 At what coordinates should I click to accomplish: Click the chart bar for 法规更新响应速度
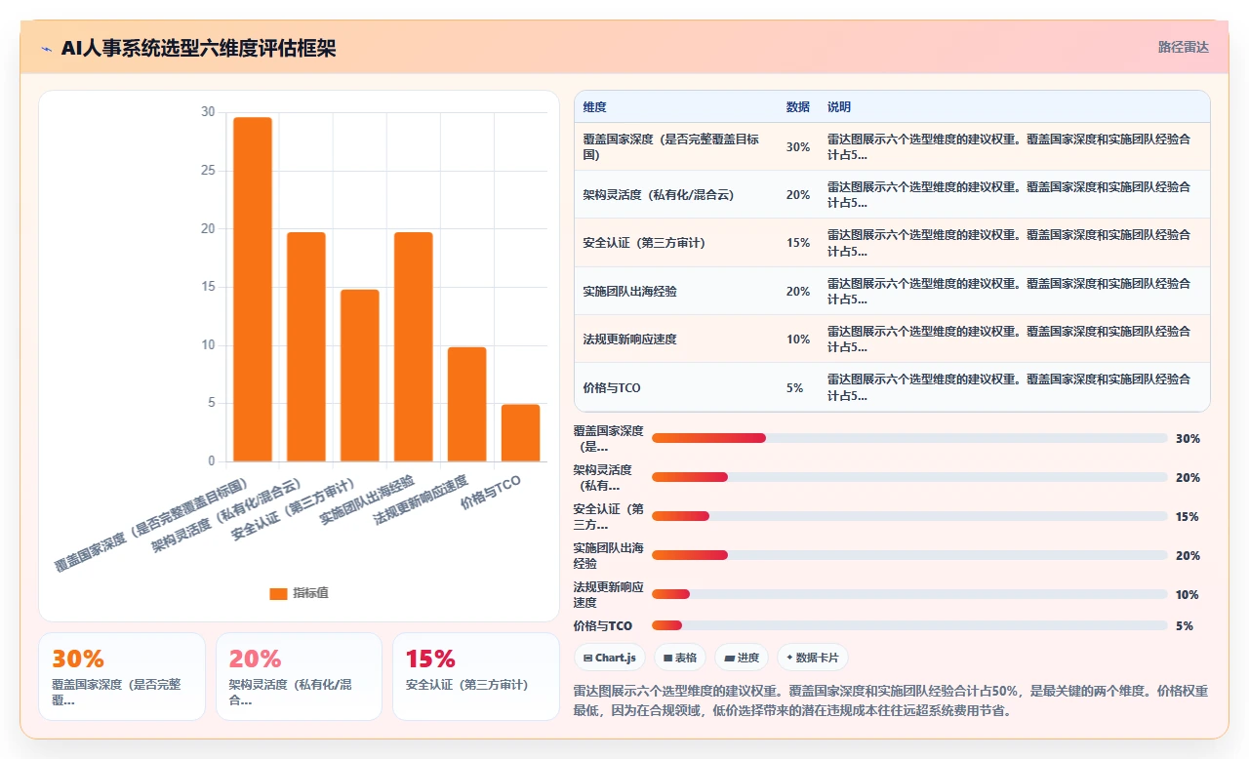pos(467,404)
